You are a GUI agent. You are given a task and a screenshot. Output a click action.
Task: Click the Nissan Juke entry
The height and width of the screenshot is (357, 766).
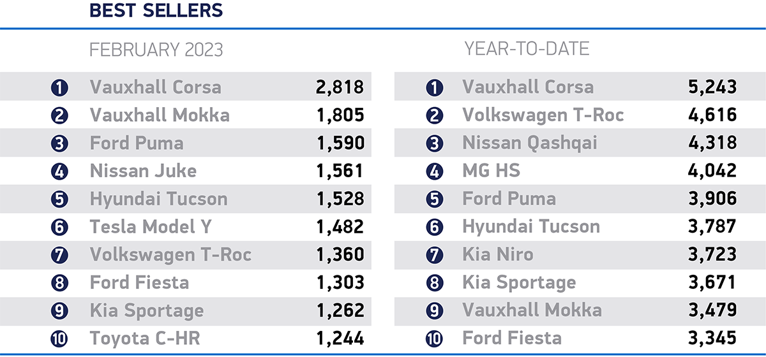[x=143, y=171]
